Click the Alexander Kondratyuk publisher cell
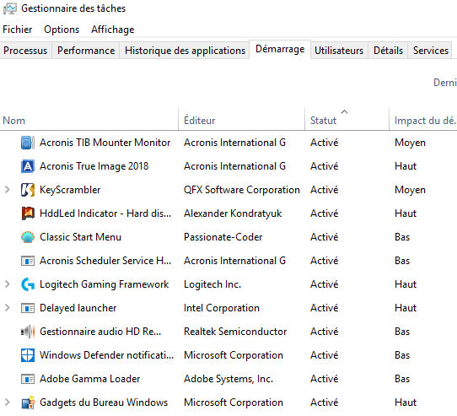Image resolution: width=457 pixels, height=416 pixels. (x=233, y=213)
